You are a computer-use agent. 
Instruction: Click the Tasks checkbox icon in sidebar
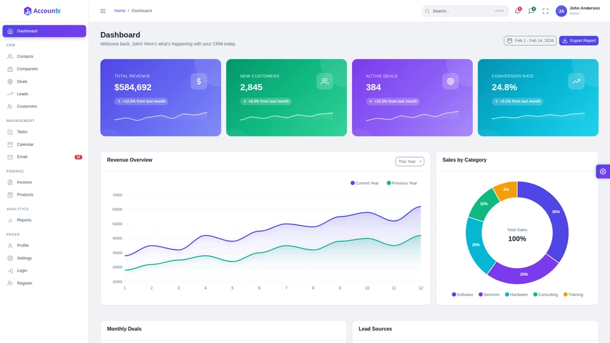tap(10, 132)
